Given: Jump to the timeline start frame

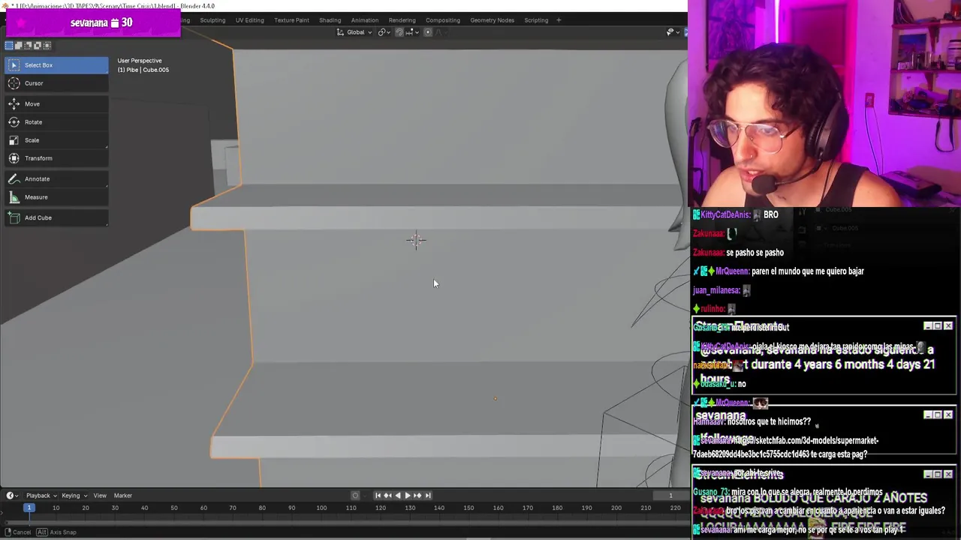Looking at the screenshot, I should [x=378, y=495].
